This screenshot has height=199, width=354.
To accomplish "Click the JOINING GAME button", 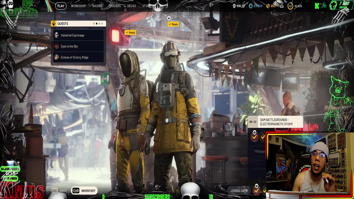I will click(239, 191).
